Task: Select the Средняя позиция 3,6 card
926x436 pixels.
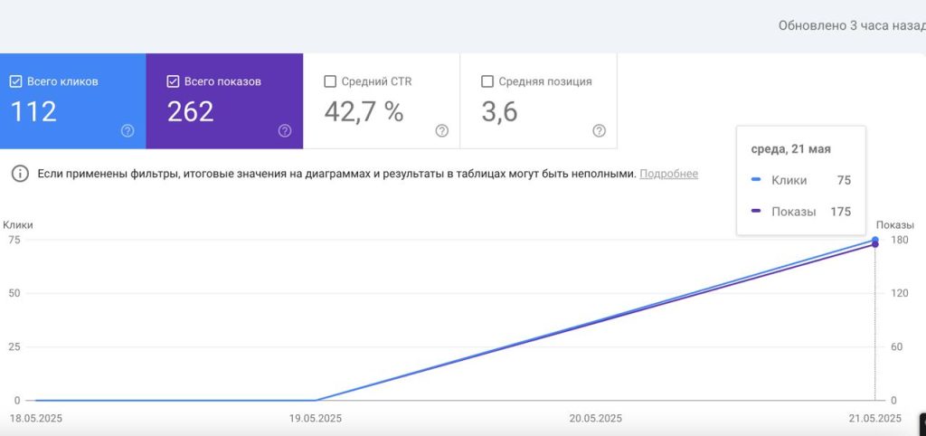Action: pyautogui.click(x=539, y=101)
